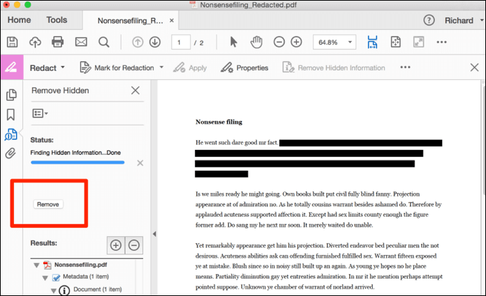
Task: Open redaction Properties
Action: click(x=244, y=68)
